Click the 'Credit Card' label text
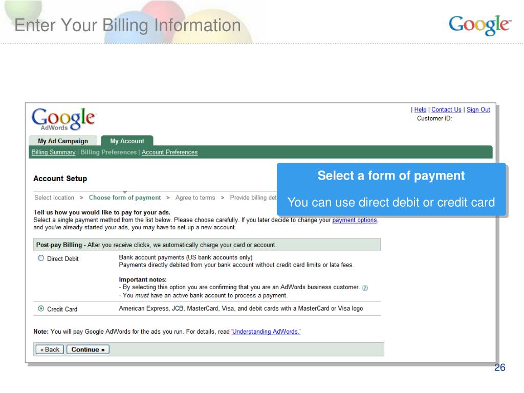The image size is (524, 393). (62, 309)
